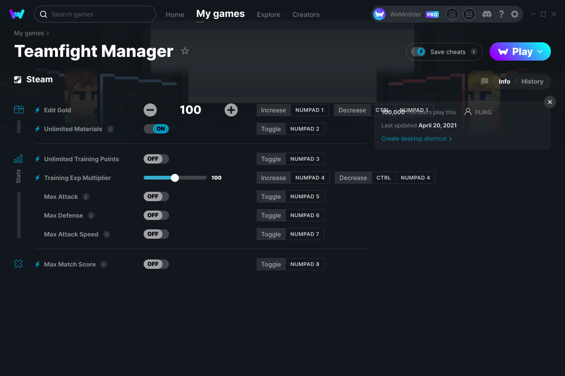Click Increase hotkey button for Edit Gold
Image resolution: width=565 pixels, height=376 pixels.
(274, 110)
